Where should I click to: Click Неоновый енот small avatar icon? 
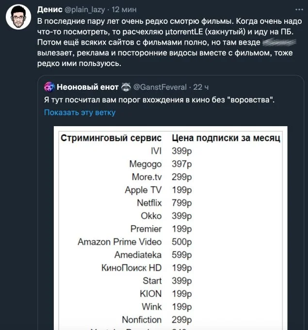[x=49, y=87]
